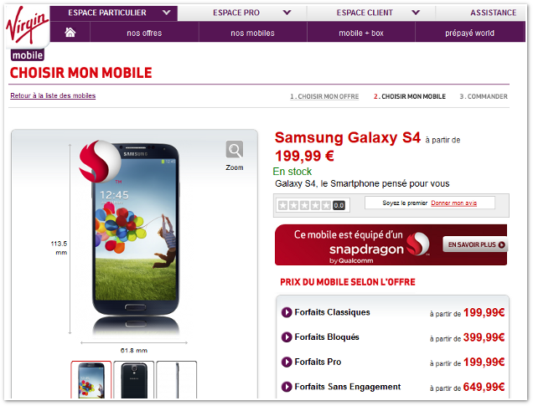Click the home icon in navigation bar

click(70, 33)
